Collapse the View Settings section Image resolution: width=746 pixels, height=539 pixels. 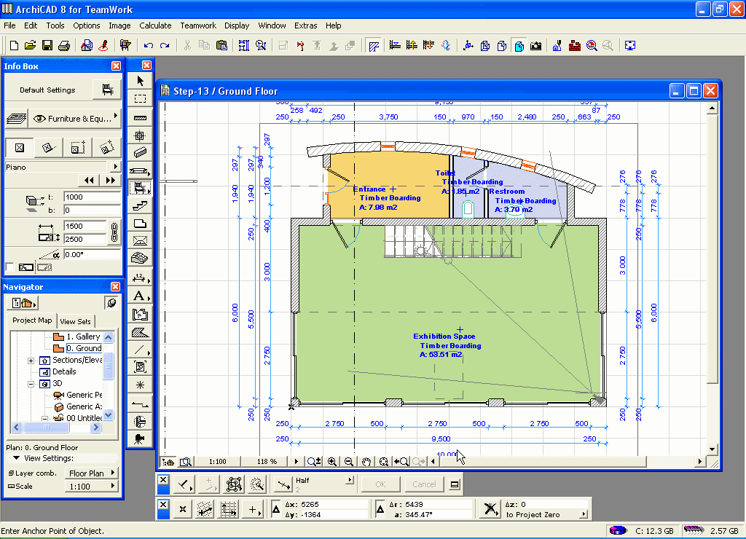point(16,459)
